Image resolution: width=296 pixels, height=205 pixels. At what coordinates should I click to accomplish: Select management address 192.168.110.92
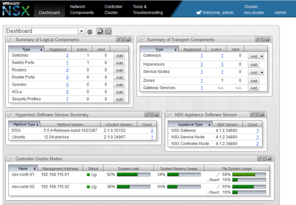[55, 187]
